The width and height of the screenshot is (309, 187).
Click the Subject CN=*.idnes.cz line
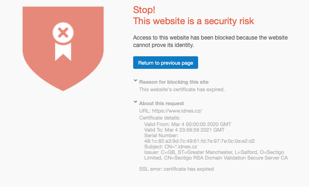(x=171, y=147)
